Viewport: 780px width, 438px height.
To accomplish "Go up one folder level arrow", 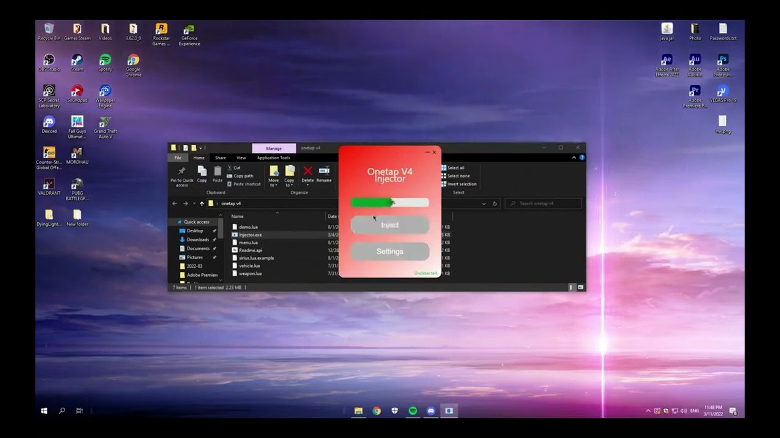I will (202, 203).
